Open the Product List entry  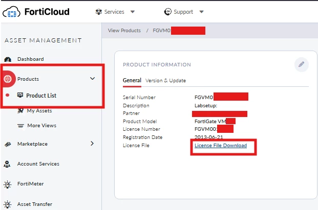41,96
